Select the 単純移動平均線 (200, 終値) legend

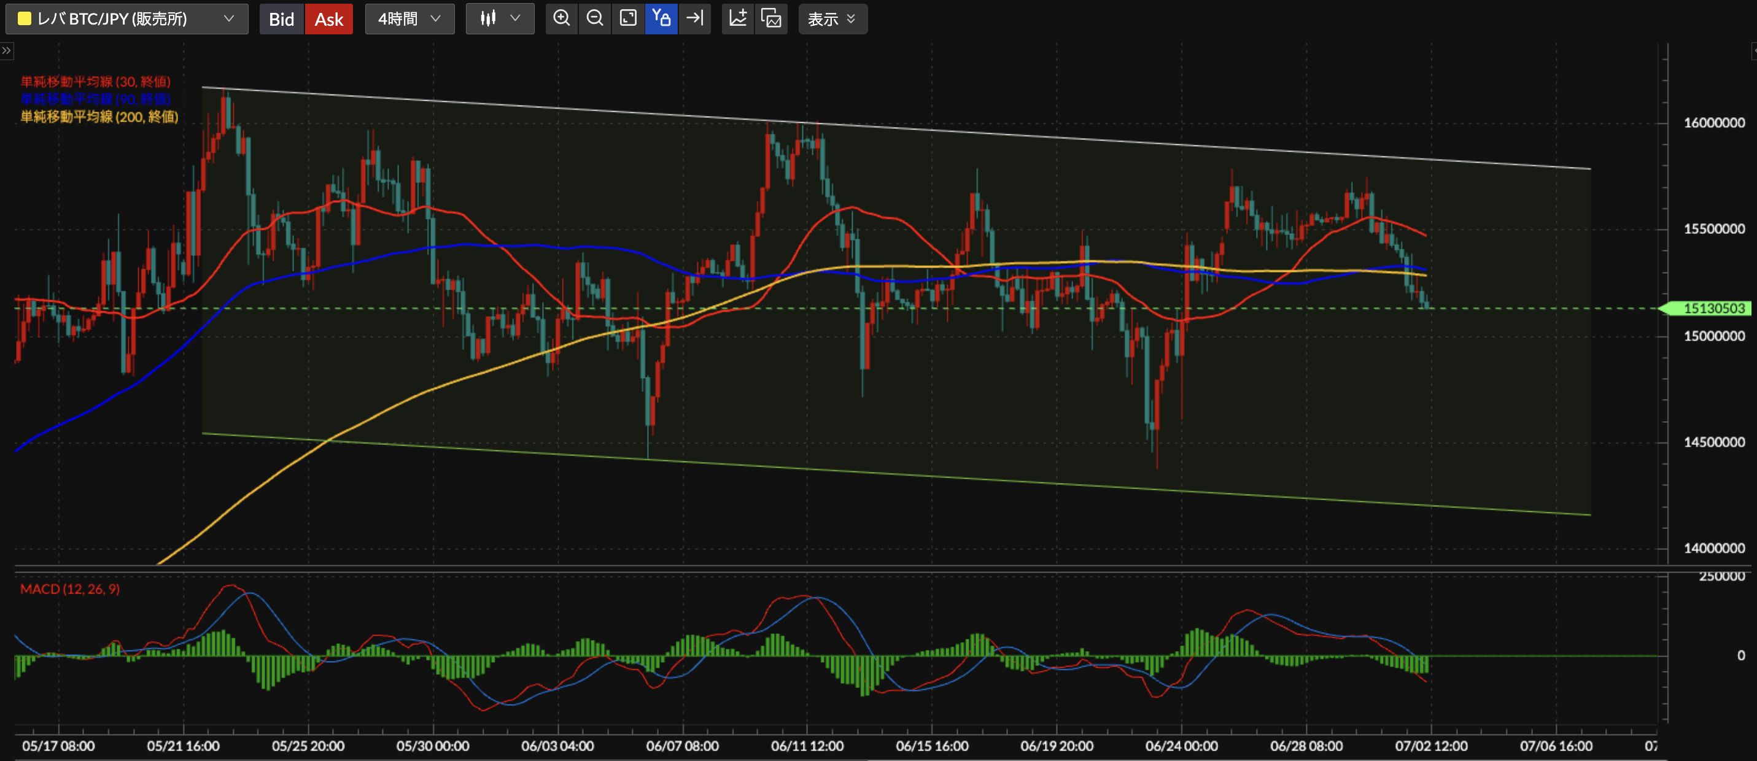click(x=99, y=117)
